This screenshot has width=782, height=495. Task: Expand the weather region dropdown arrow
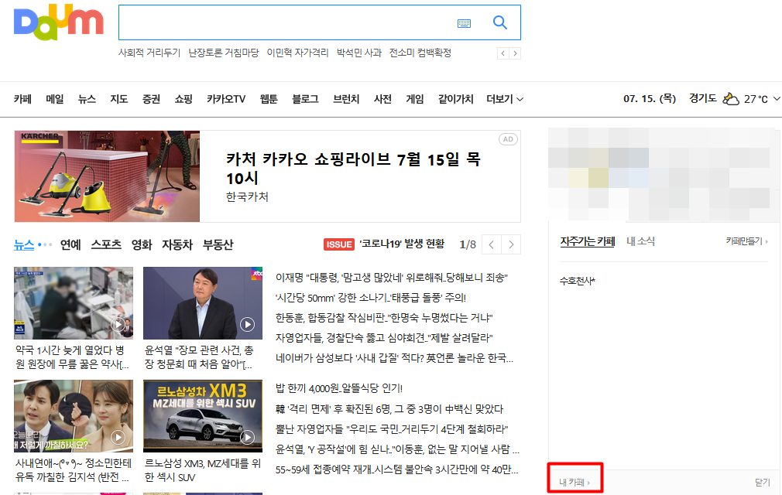(x=777, y=98)
